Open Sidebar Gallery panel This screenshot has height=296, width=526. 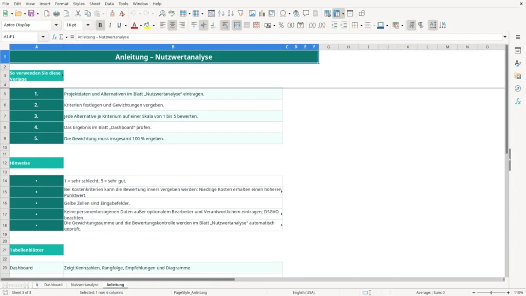coord(518,76)
